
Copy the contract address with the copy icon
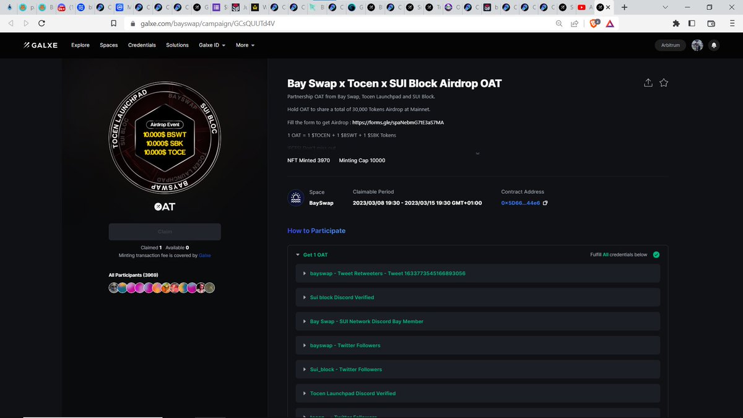[545, 203]
